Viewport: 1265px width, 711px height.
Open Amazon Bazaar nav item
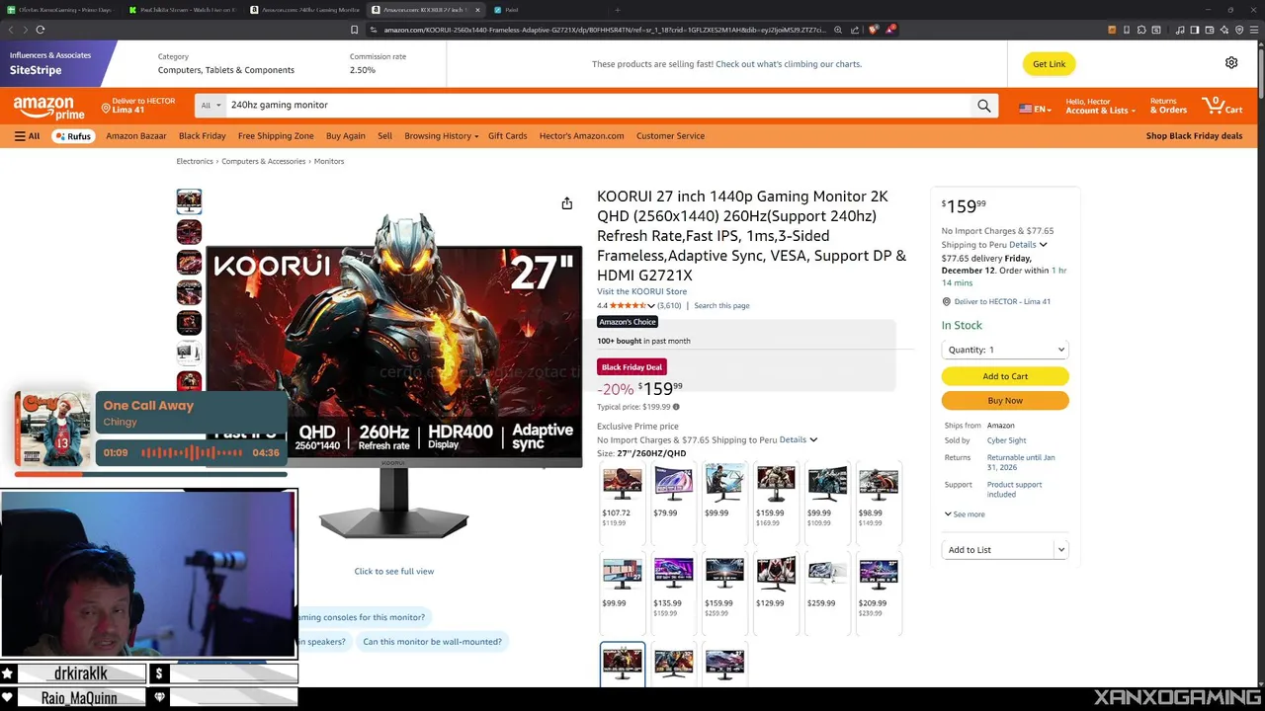[136, 136]
